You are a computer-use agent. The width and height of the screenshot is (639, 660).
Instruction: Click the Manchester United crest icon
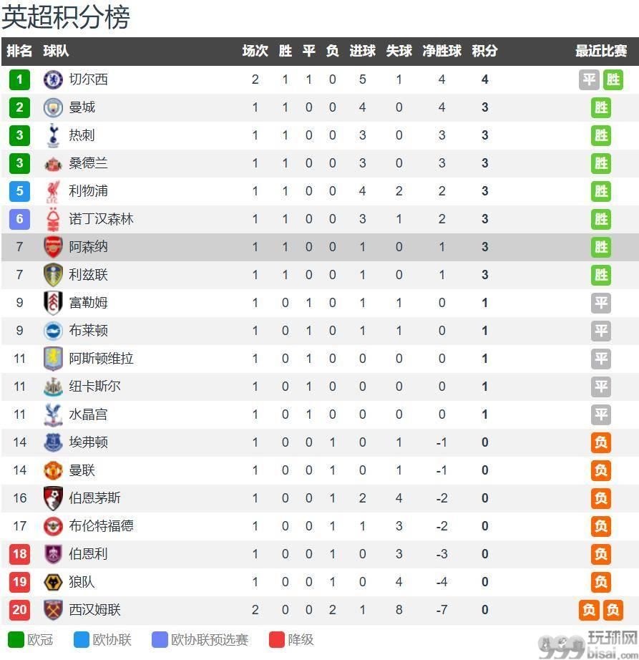pyautogui.click(x=53, y=470)
